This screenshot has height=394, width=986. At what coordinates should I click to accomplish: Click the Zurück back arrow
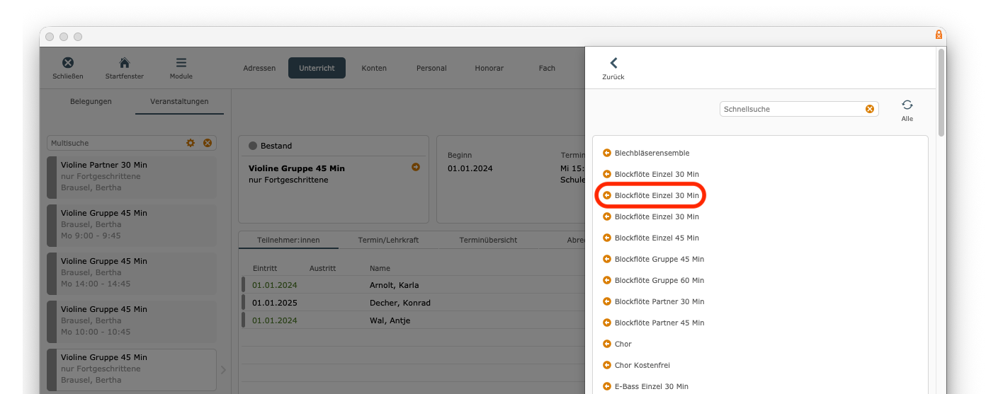(613, 64)
